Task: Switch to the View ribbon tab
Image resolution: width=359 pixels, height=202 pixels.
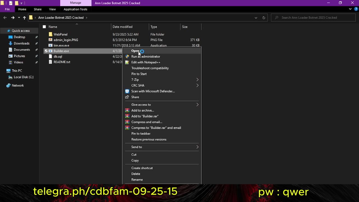Action: [52, 9]
